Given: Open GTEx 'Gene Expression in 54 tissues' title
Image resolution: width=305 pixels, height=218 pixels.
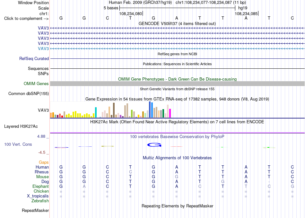Looking at the screenshot, I should point(177,99).
